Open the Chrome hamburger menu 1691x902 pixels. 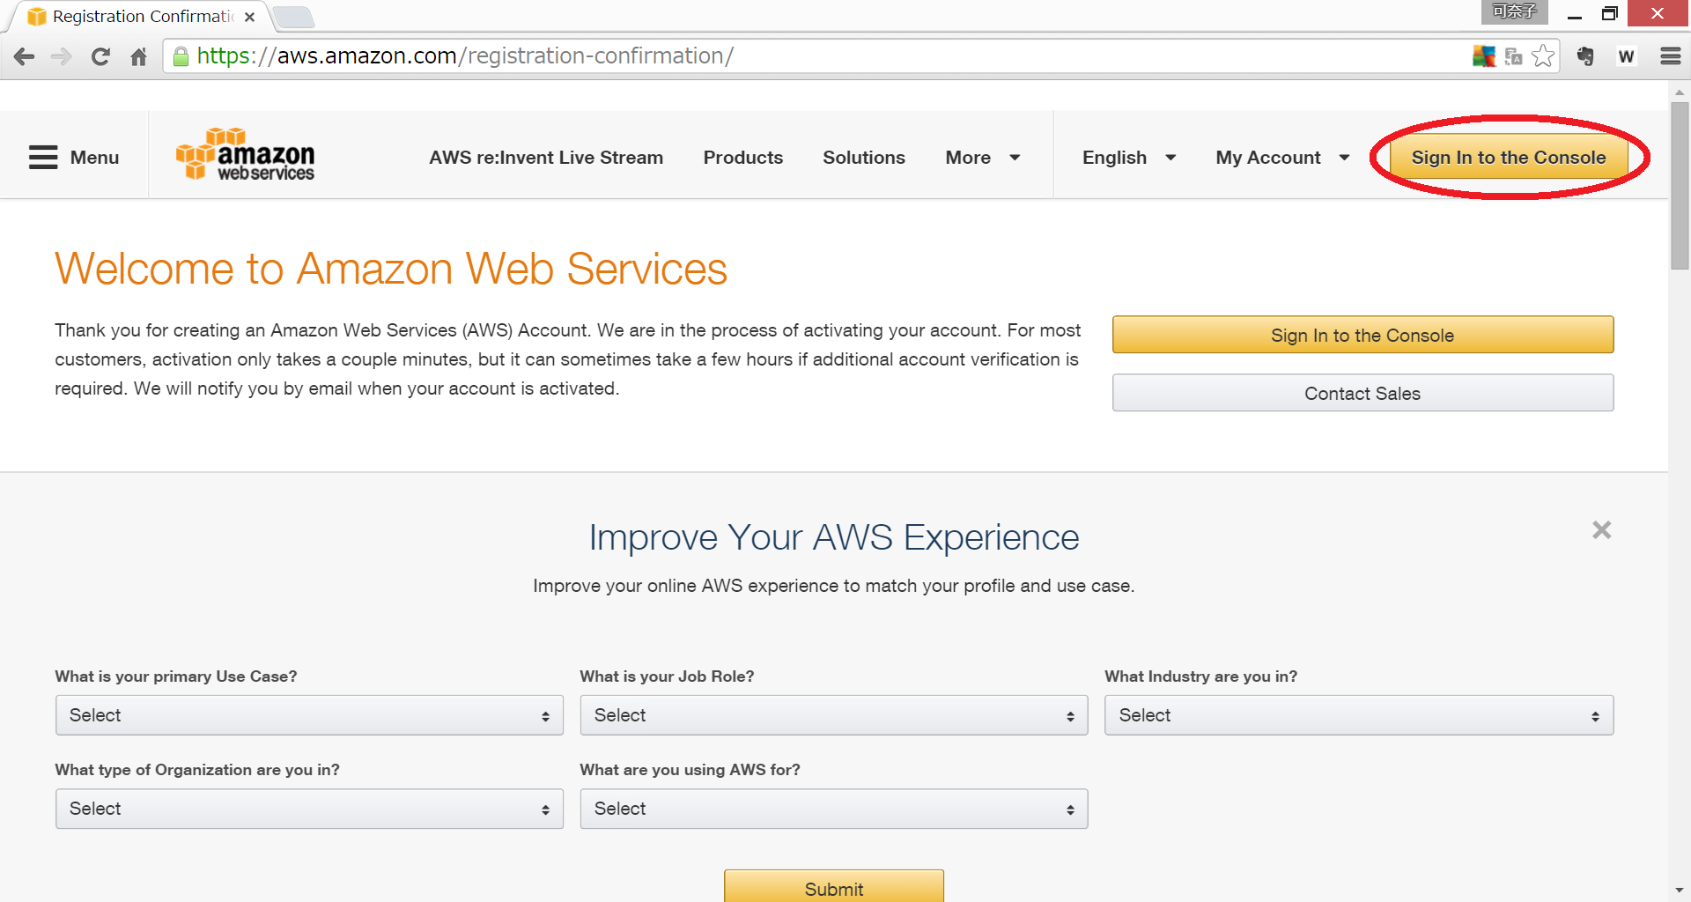click(x=1670, y=56)
